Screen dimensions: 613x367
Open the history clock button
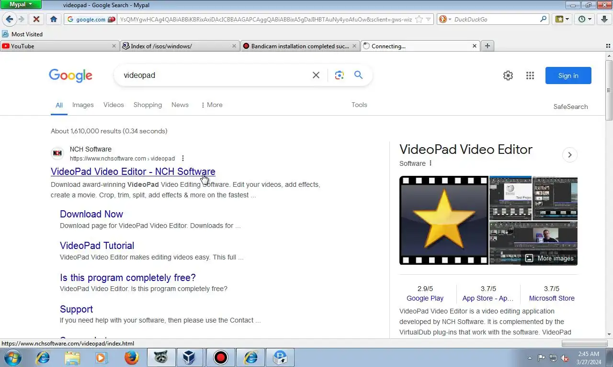pos(585,19)
